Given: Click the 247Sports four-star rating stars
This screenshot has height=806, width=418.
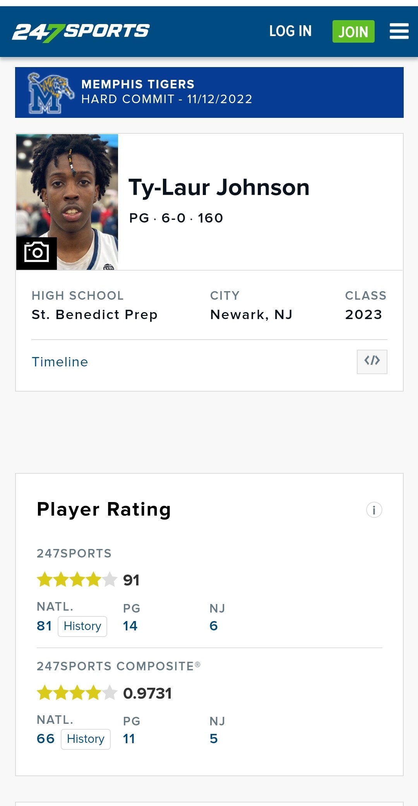Looking at the screenshot, I should 77,580.
